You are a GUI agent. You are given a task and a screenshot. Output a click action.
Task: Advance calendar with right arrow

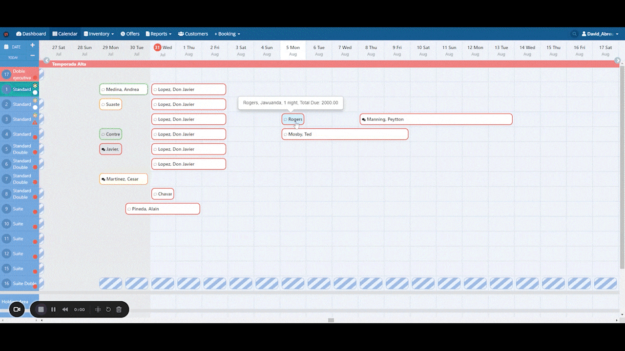617,60
